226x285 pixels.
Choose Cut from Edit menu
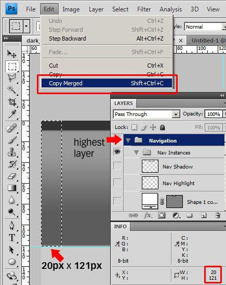pyautogui.click(x=107, y=66)
